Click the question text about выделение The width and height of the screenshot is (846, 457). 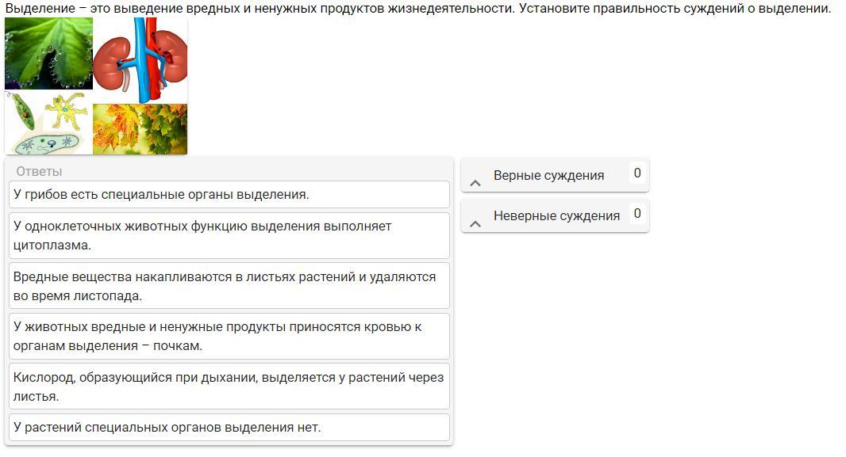click(x=418, y=8)
